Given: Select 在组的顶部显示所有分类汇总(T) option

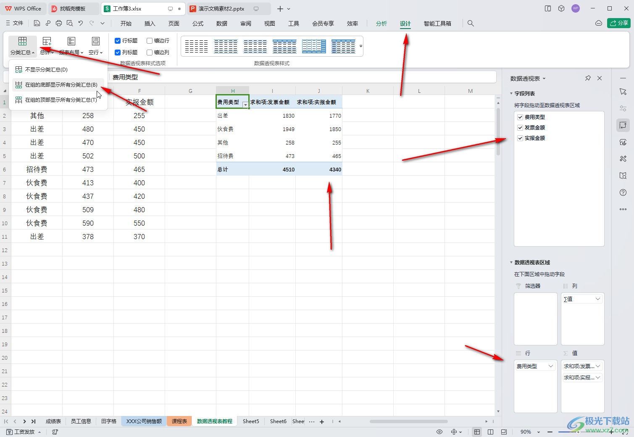Looking at the screenshot, I should tap(58, 100).
